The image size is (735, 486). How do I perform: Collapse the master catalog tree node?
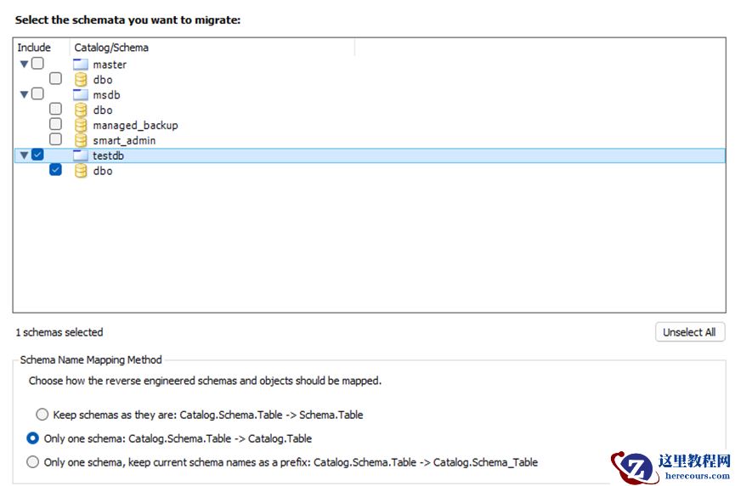(25, 64)
